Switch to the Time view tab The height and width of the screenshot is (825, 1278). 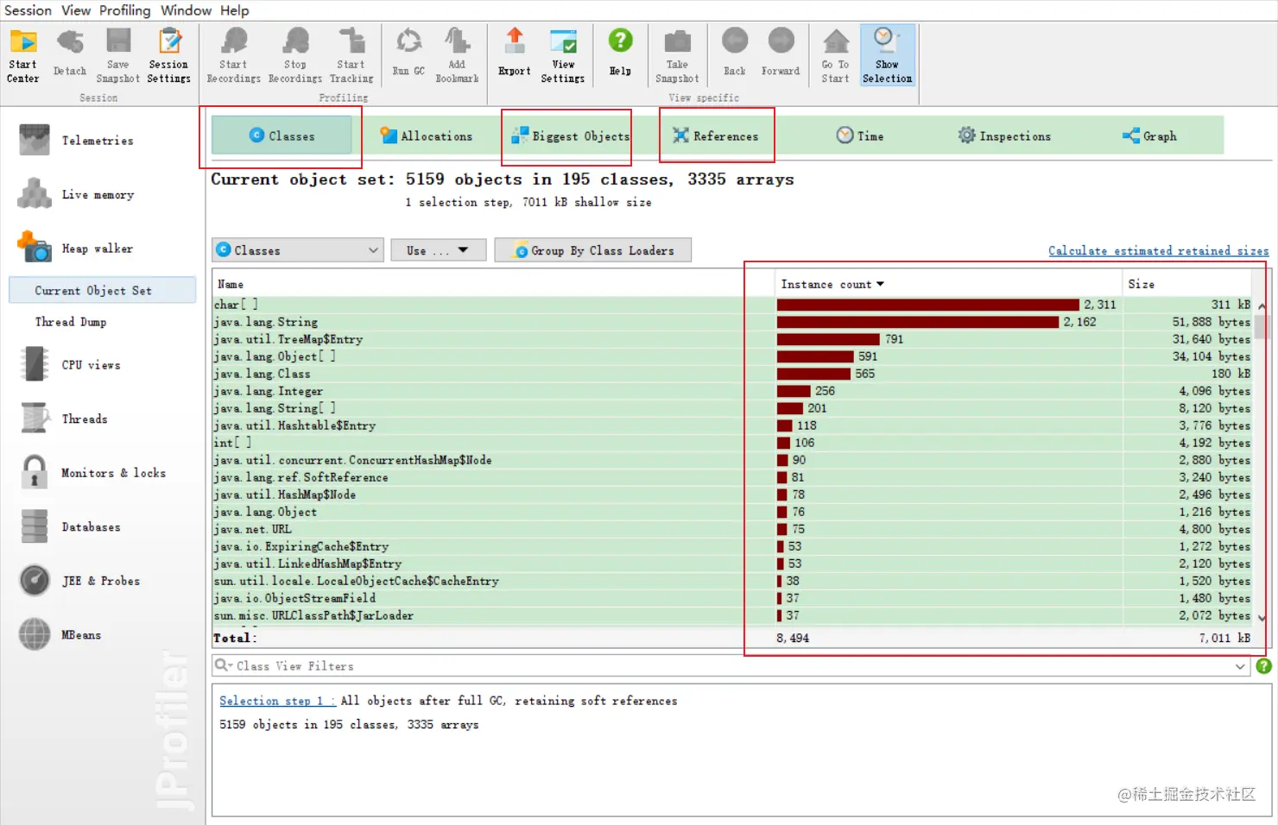[860, 135]
